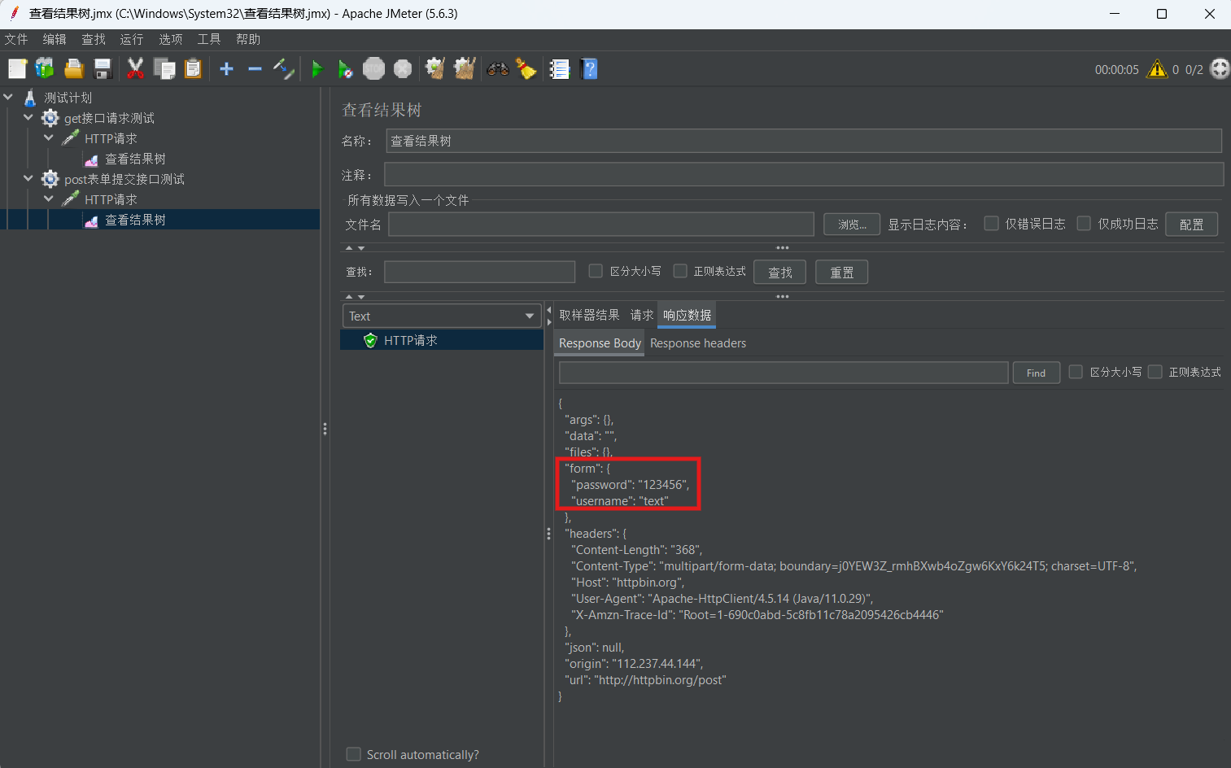The width and height of the screenshot is (1231, 768).
Task: Expand all nodes with plus icon
Action: pos(226,69)
